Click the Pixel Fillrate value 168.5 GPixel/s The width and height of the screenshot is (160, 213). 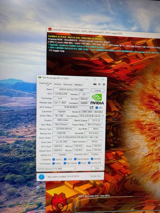(x=61, y=124)
